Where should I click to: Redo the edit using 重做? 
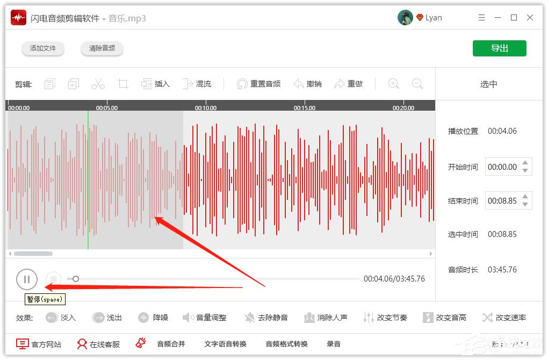click(x=349, y=83)
